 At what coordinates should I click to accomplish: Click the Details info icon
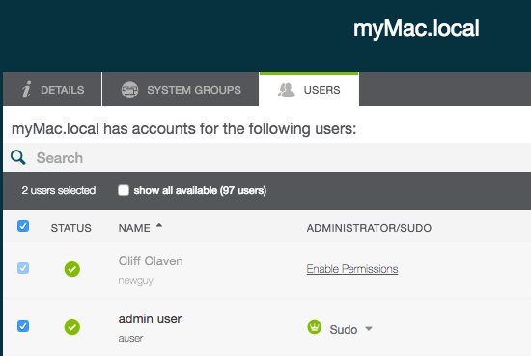click(26, 90)
